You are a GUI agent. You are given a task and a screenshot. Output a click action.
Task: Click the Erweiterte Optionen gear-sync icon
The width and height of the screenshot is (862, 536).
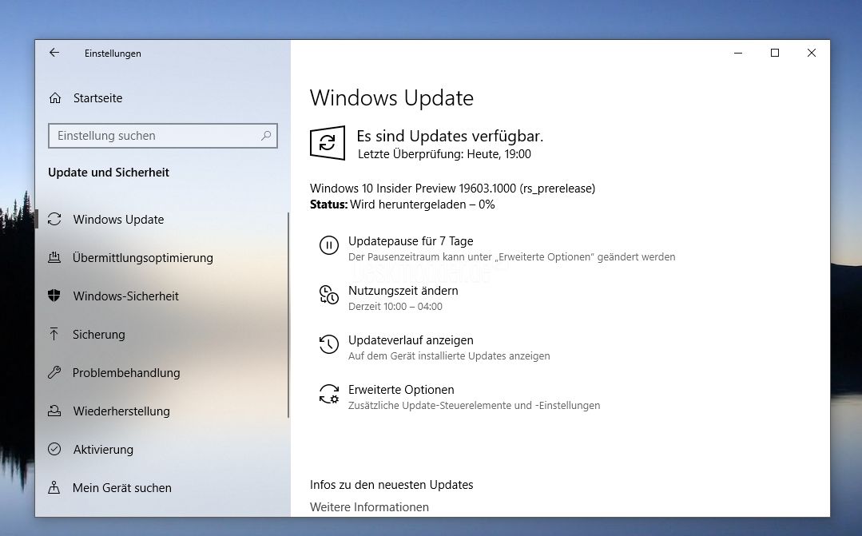coord(329,394)
